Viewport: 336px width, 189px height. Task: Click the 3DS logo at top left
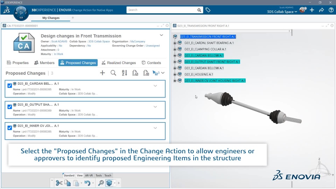[6, 10]
